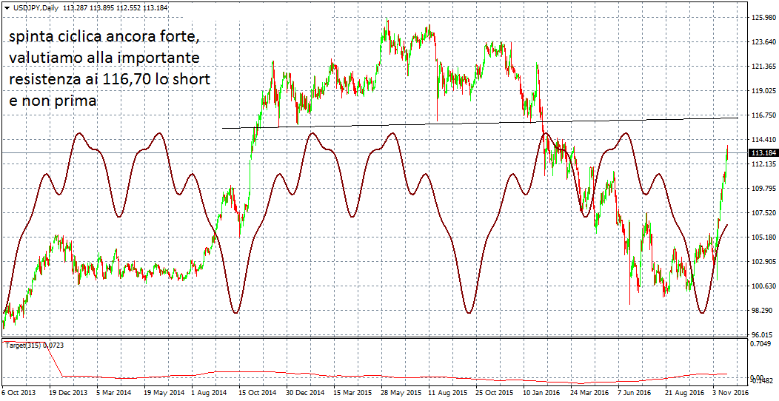Screen dimensions: 779x401
Task: Click the 10 Jan 2016 date label
Action: coord(540,393)
